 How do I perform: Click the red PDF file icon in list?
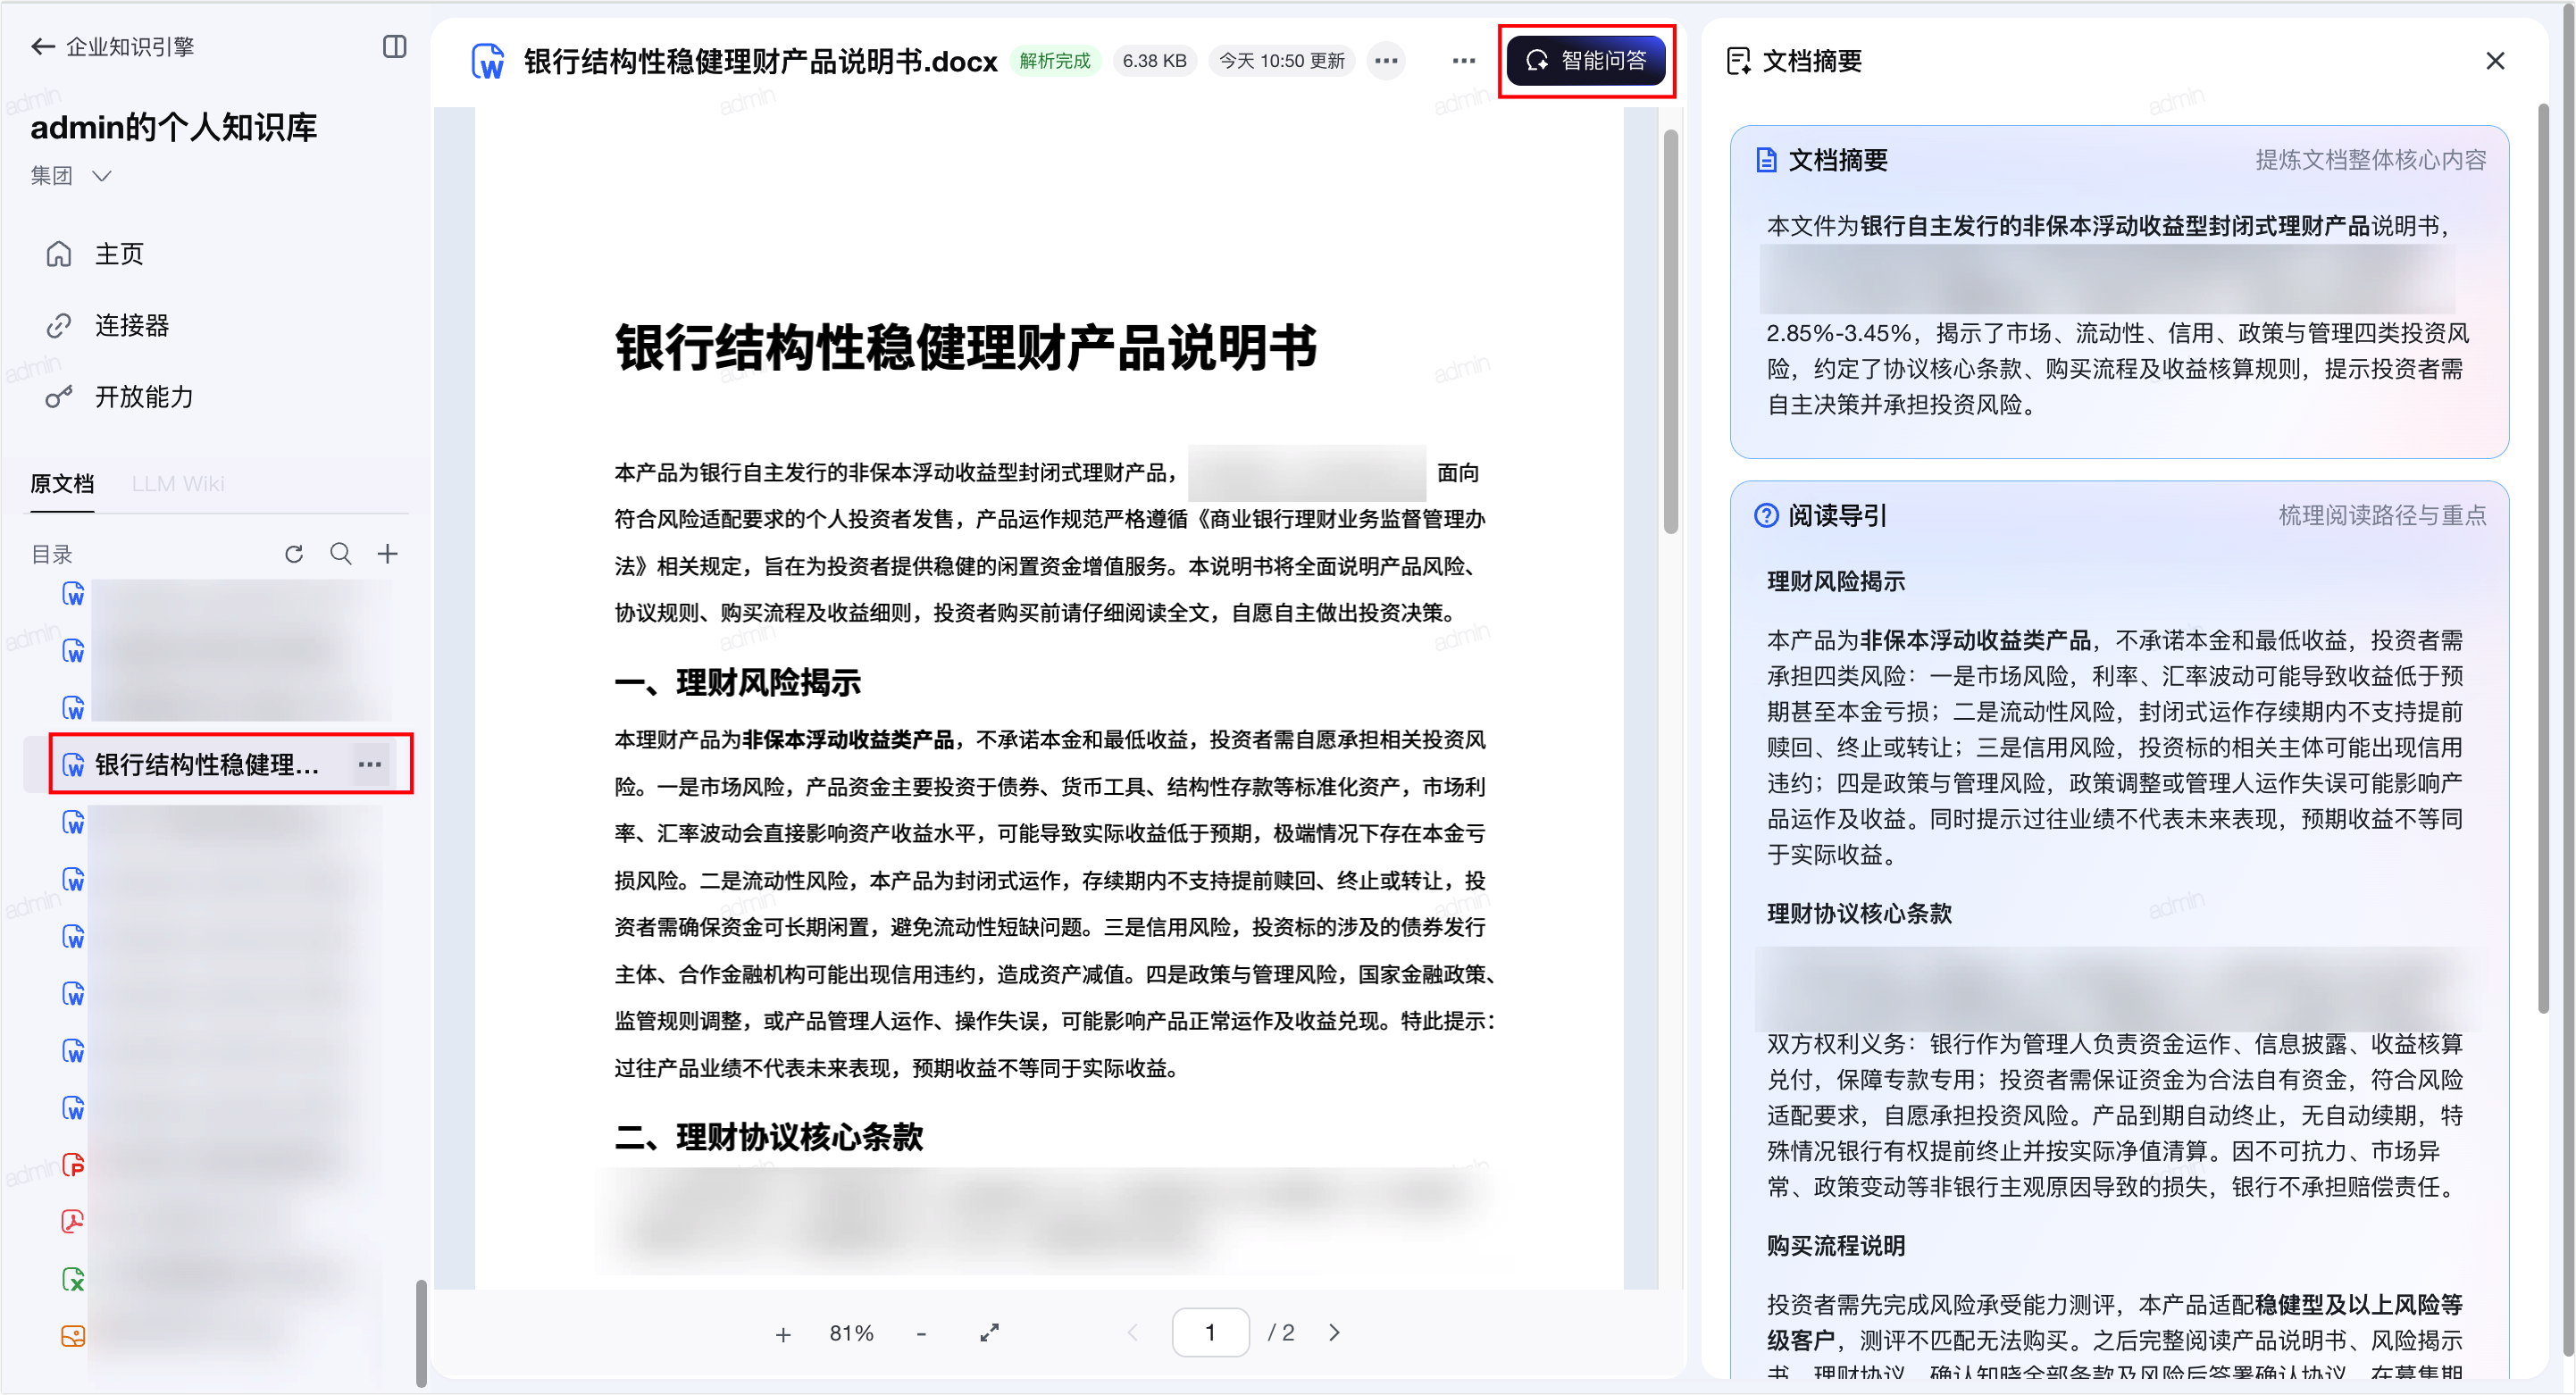coord(73,1221)
